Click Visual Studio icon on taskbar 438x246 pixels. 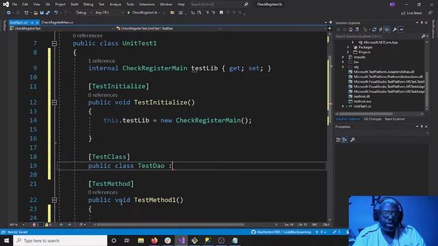click(x=181, y=241)
